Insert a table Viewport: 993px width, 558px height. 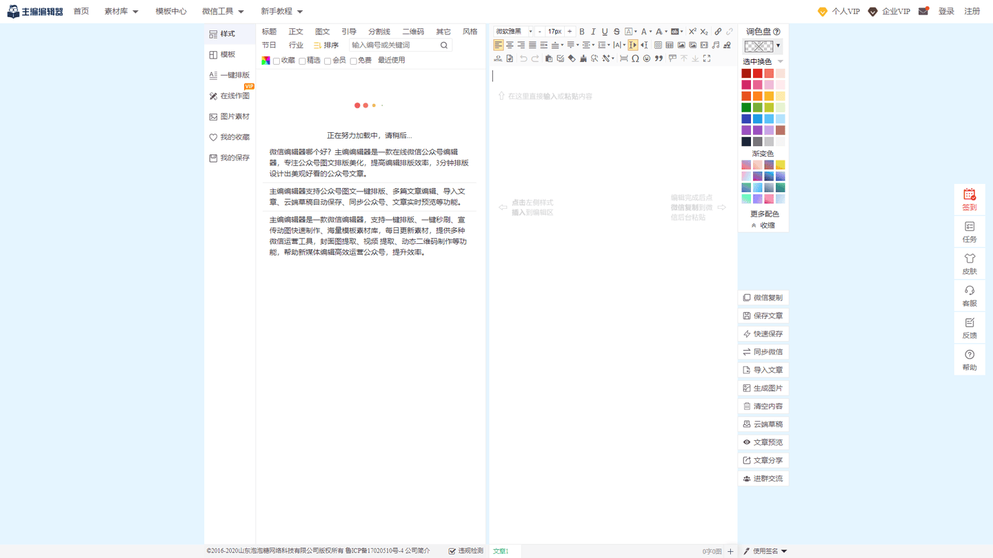(670, 45)
